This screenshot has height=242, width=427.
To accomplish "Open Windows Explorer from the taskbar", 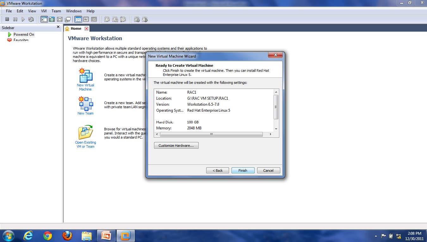I will (87, 236).
